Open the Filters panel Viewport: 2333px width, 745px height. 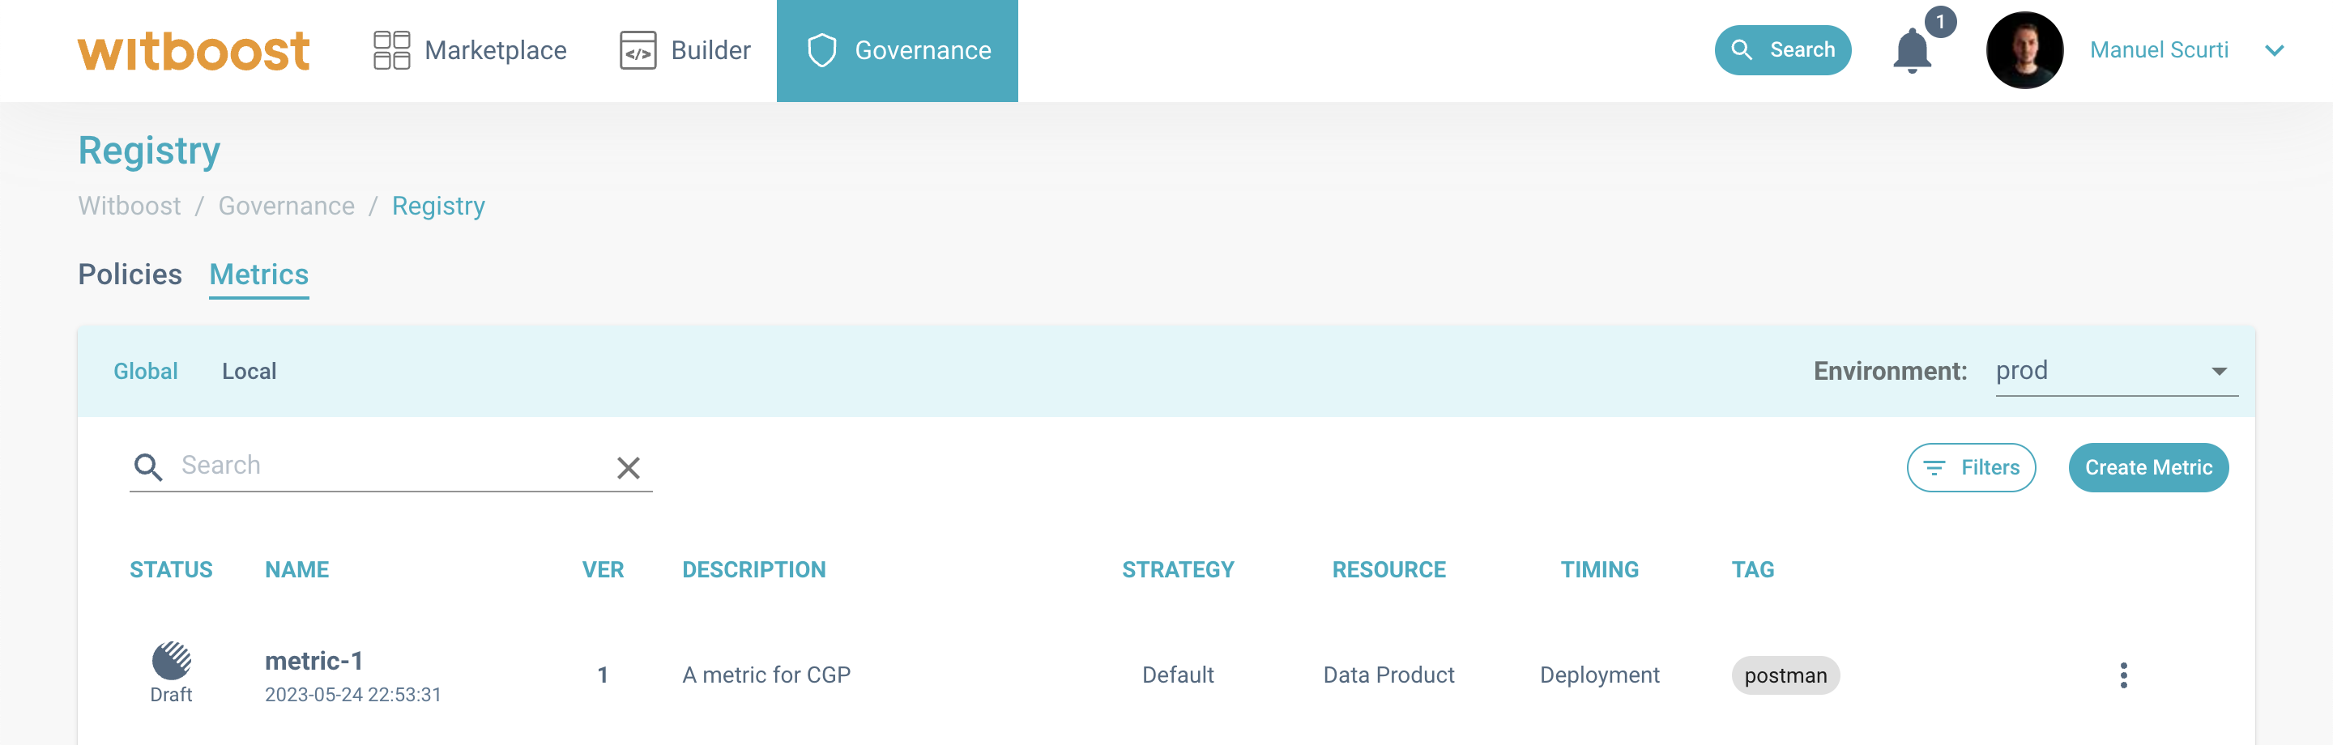[1971, 468]
